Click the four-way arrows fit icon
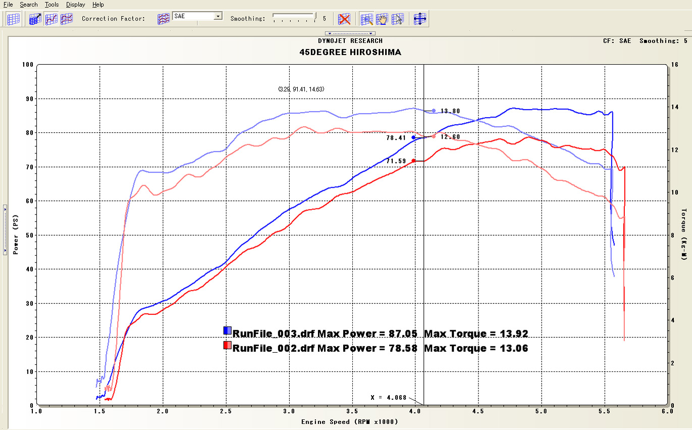Image resolution: width=692 pixels, height=430 pixels. (x=420, y=19)
